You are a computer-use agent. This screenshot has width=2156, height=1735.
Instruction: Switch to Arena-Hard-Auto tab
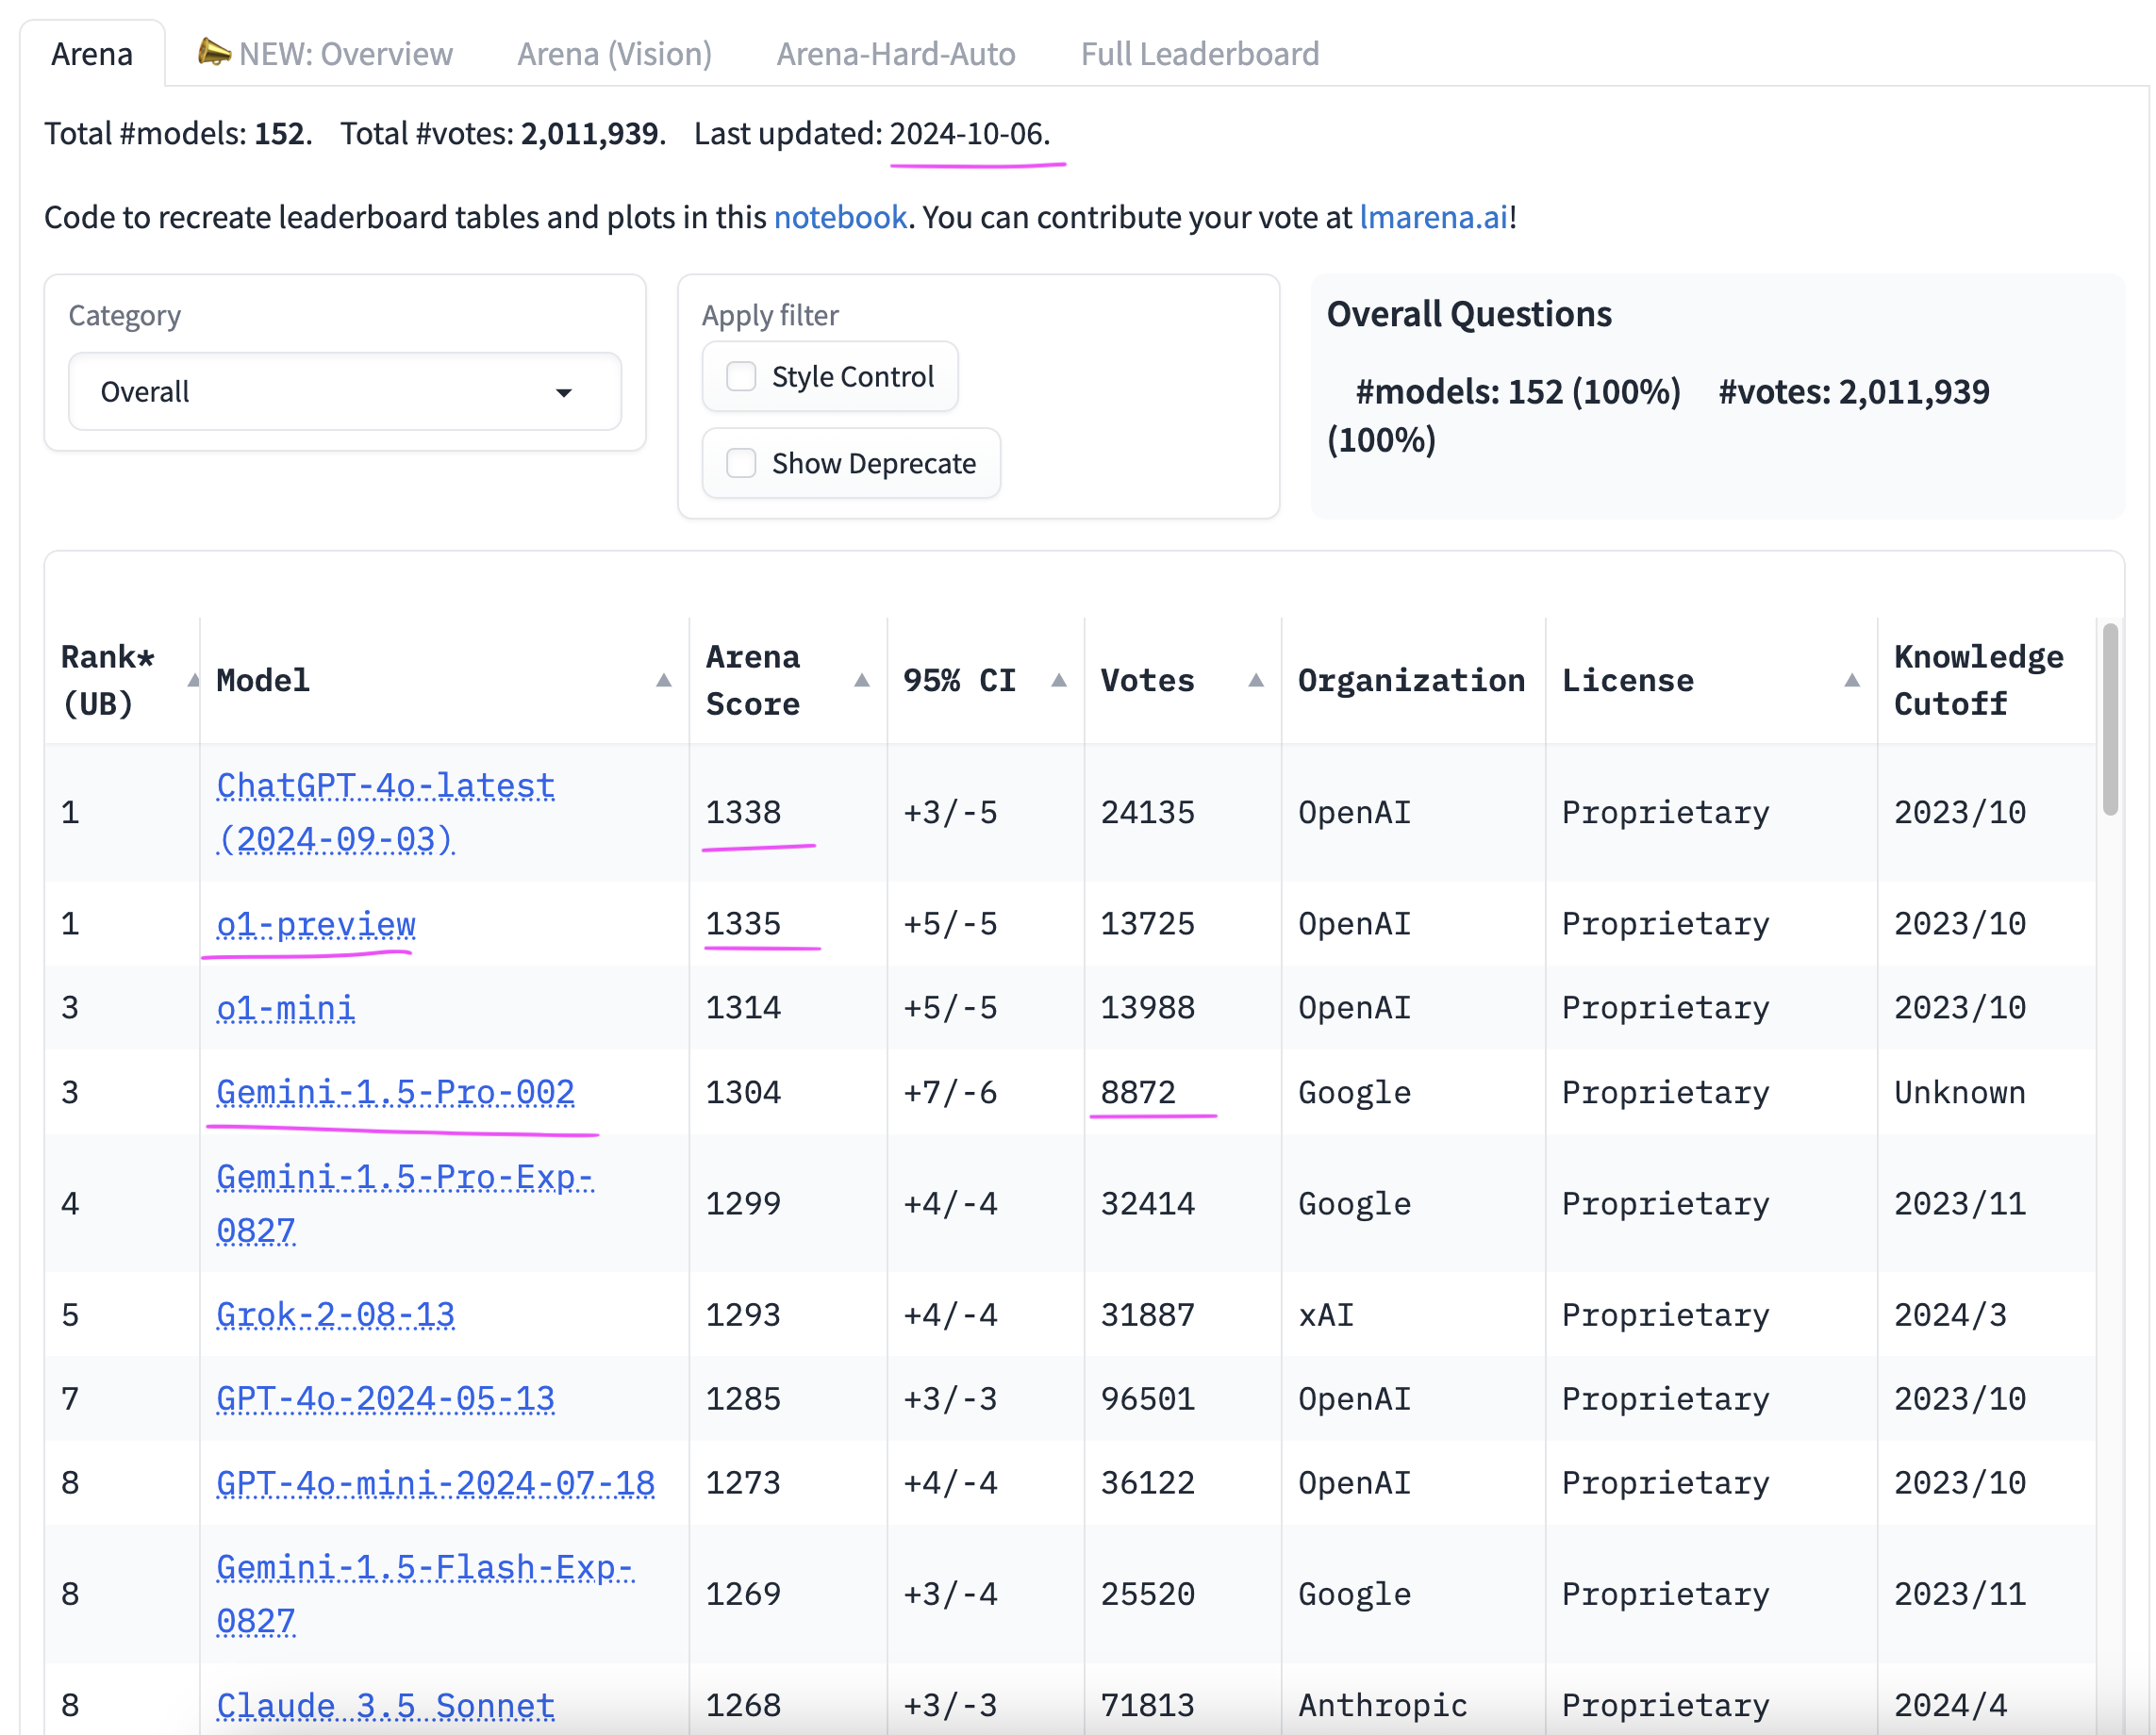coord(896,54)
